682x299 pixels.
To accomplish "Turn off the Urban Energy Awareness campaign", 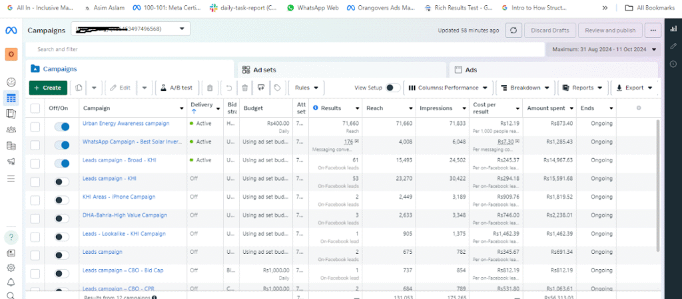I will point(61,126).
